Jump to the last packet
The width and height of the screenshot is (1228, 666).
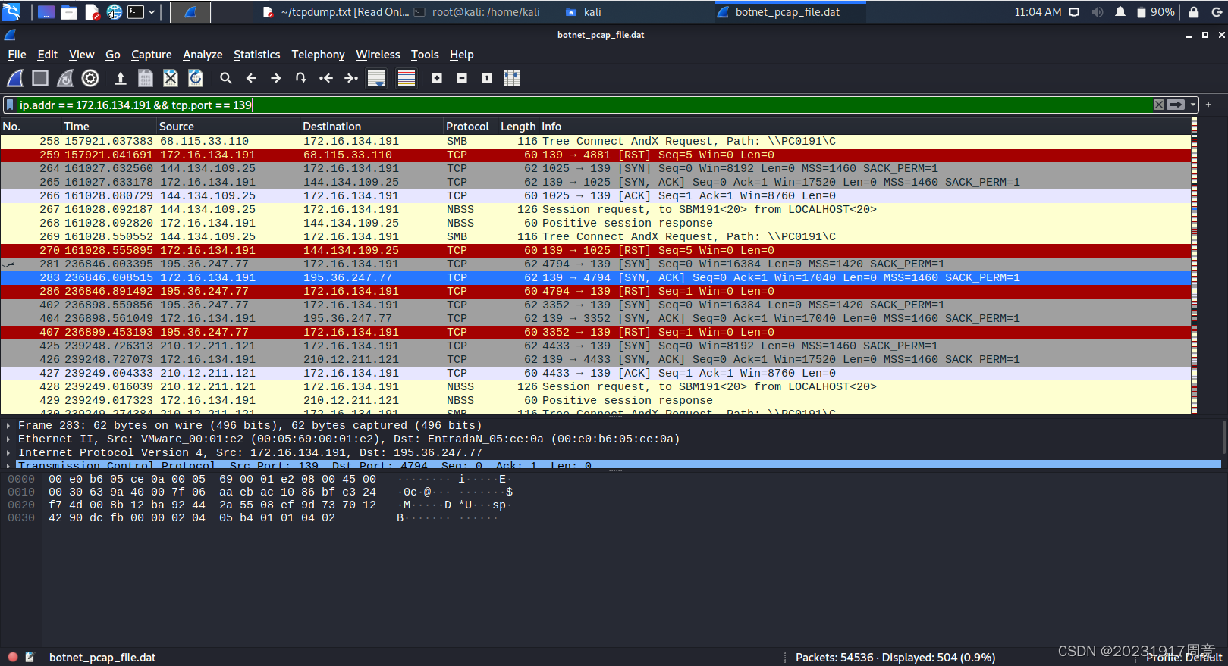(351, 78)
